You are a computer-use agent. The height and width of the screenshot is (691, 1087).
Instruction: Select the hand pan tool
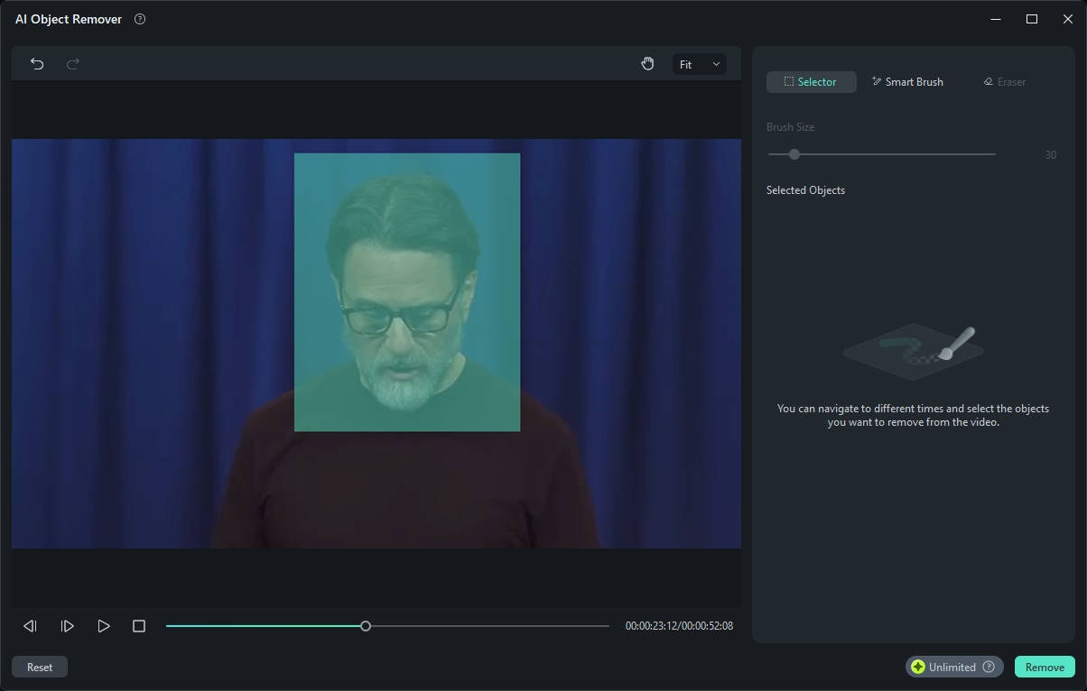click(647, 64)
